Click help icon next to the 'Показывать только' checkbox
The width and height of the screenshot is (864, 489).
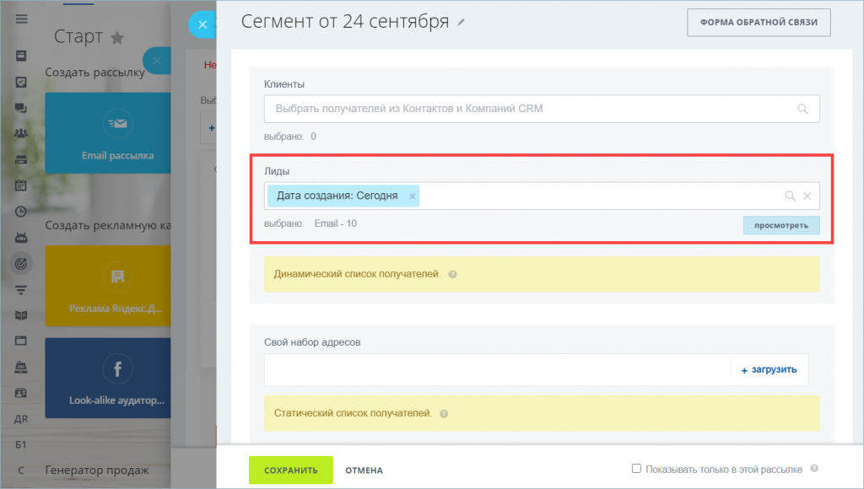click(x=813, y=469)
